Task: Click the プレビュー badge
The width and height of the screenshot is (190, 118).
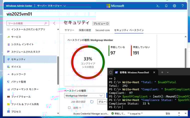Action: (101, 23)
